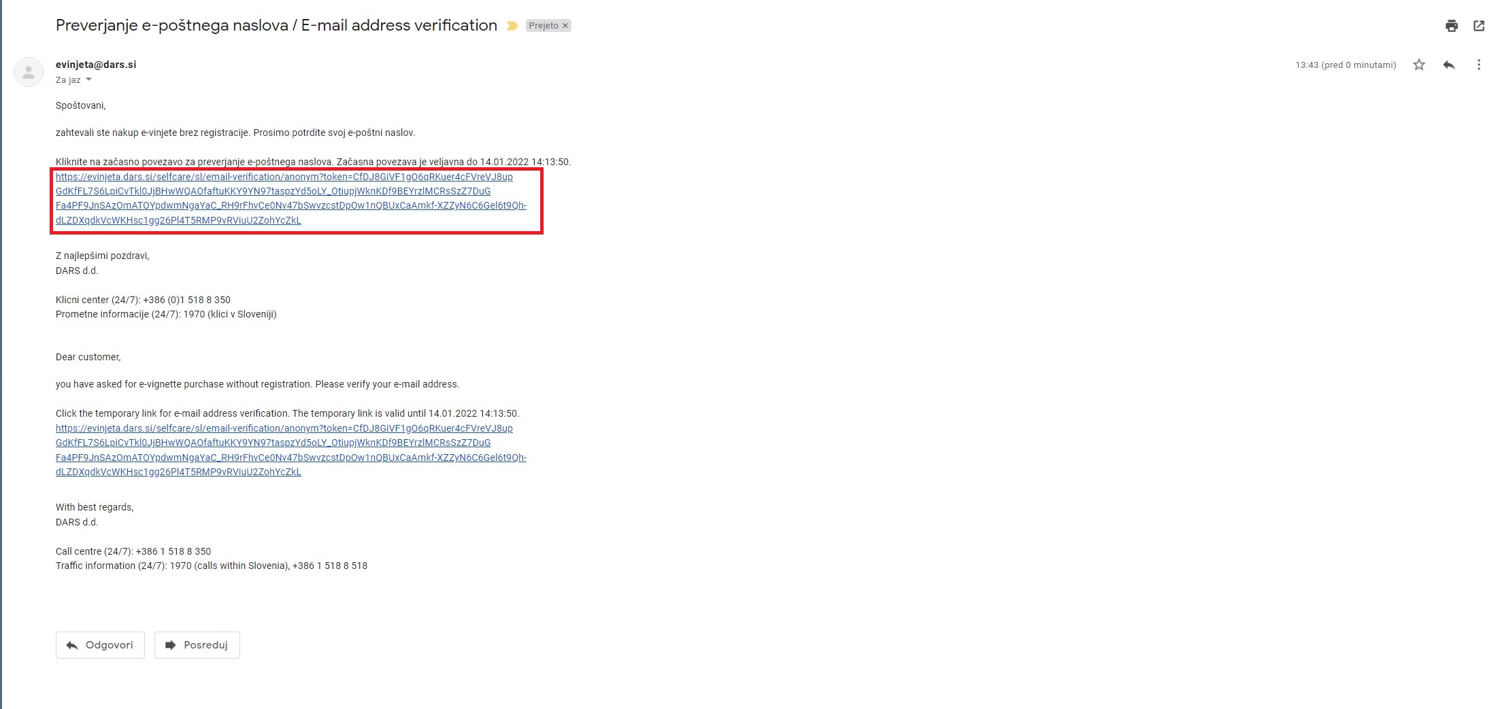Click the 13:43 message timestamp
Screen dimensions: 1496x709
coord(1344,65)
